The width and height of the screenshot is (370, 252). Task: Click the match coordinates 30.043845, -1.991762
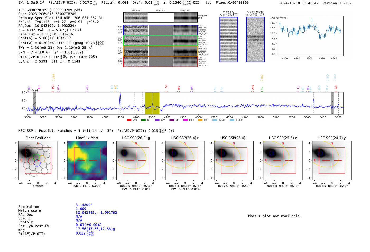[x=96, y=213]
